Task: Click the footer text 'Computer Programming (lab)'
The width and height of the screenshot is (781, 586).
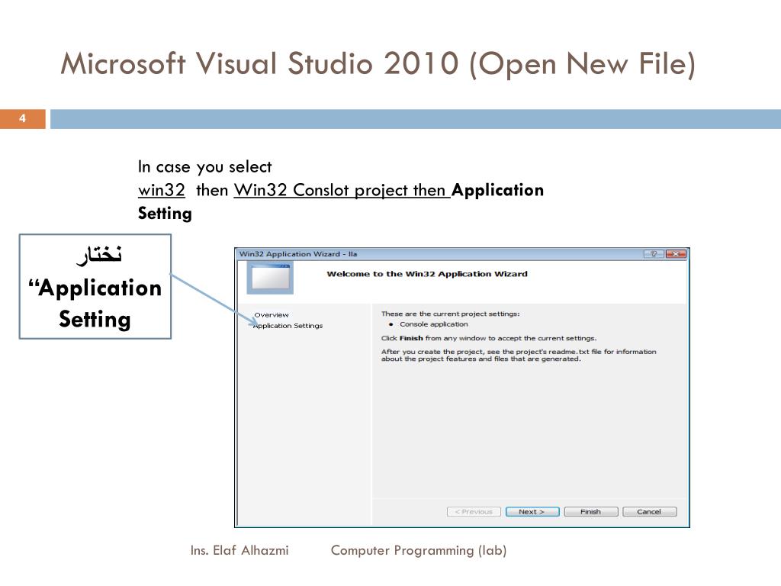Action: pyautogui.click(x=419, y=551)
